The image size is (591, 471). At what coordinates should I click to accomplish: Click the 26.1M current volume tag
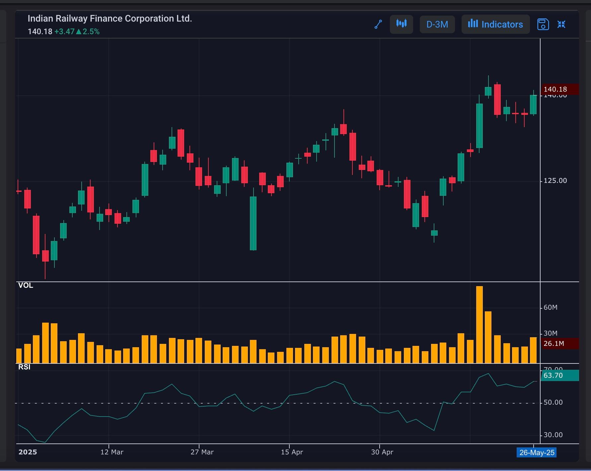coord(560,344)
